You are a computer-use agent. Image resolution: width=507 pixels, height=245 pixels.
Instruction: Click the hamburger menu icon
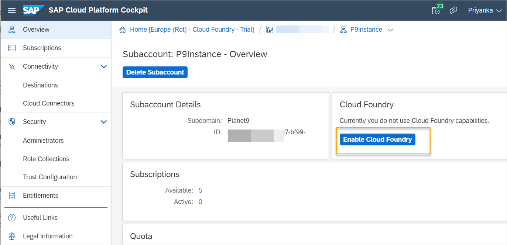[12, 10]
